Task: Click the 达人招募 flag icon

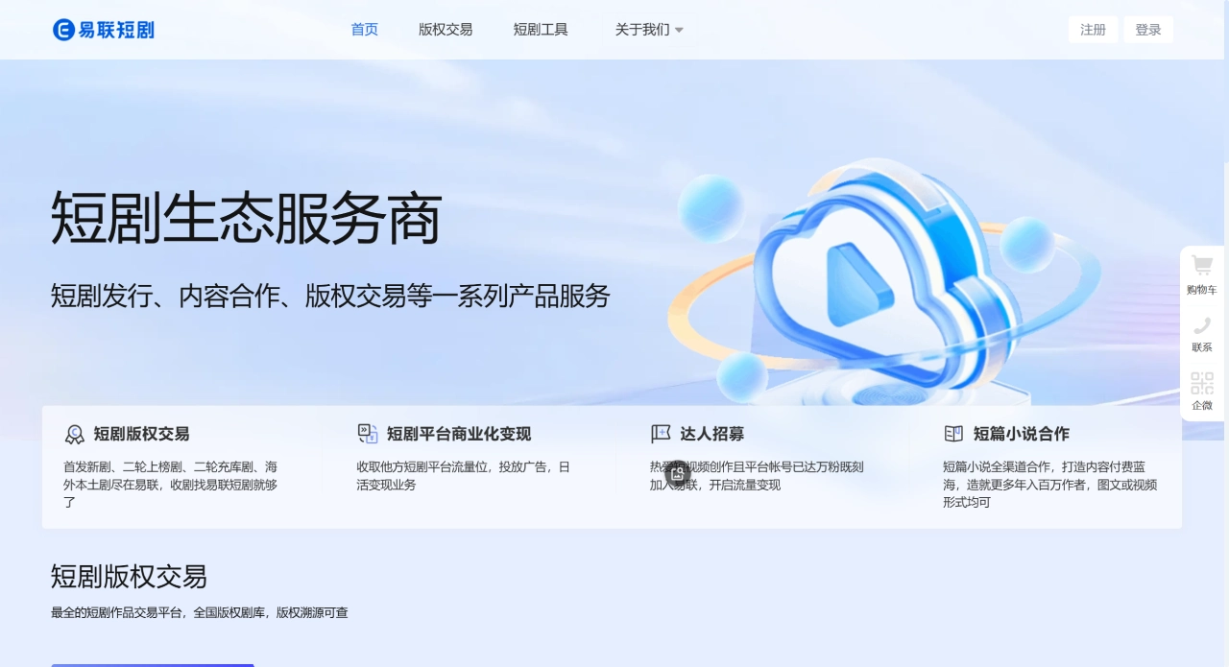Action: pyautogui.click(x=661, y=434)
